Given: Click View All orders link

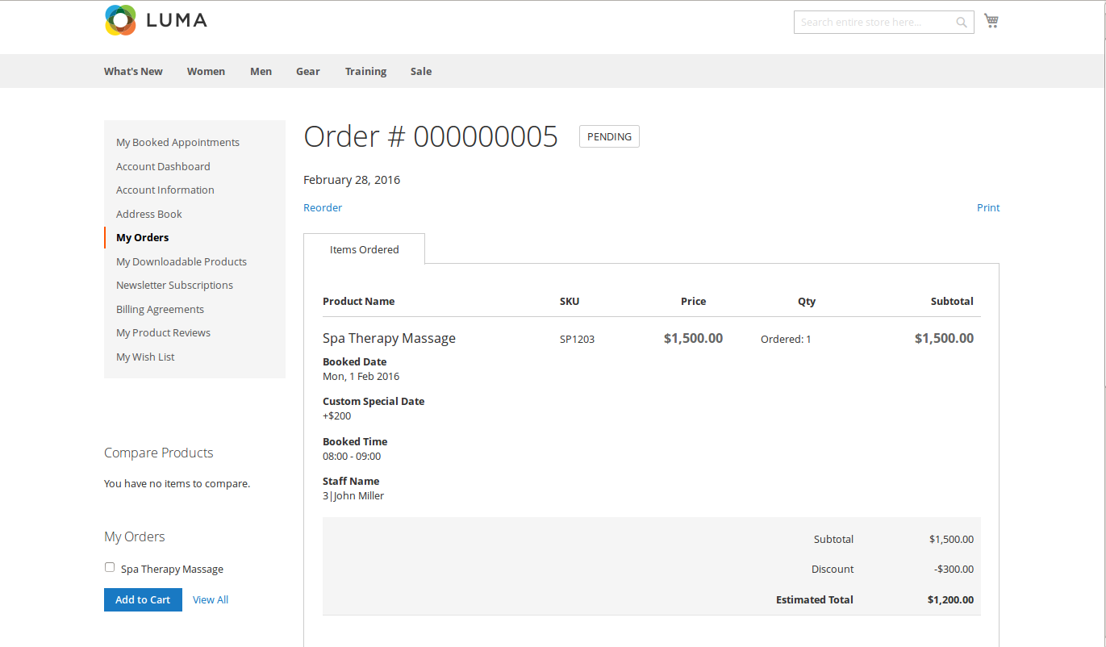Looking at the screenshot, I should [211, 600].
